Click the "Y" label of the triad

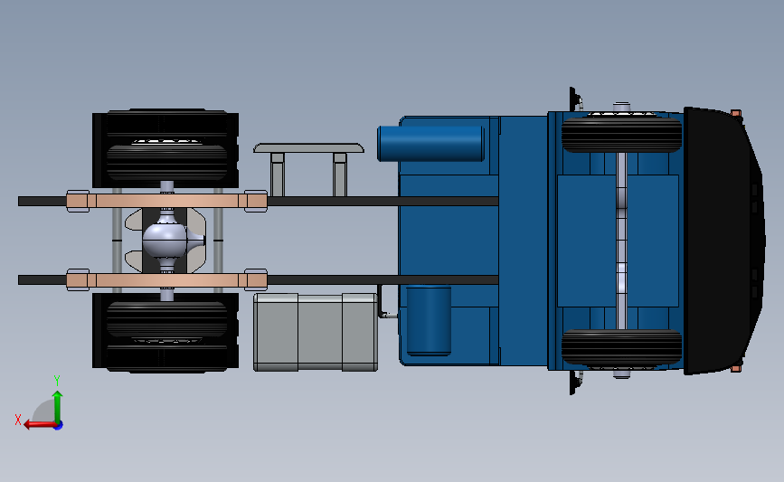click(x=57, y=381)
